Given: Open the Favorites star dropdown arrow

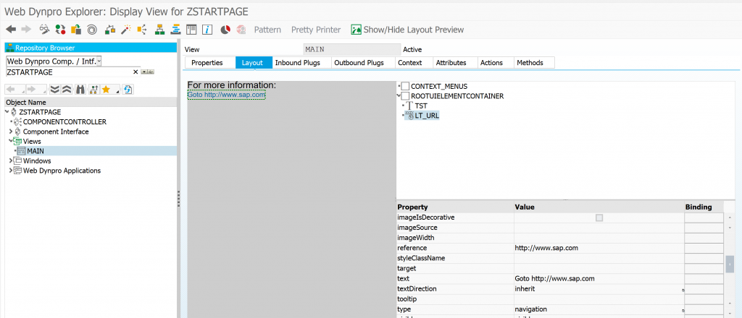Looking at the screenshot, I should 117,91.
